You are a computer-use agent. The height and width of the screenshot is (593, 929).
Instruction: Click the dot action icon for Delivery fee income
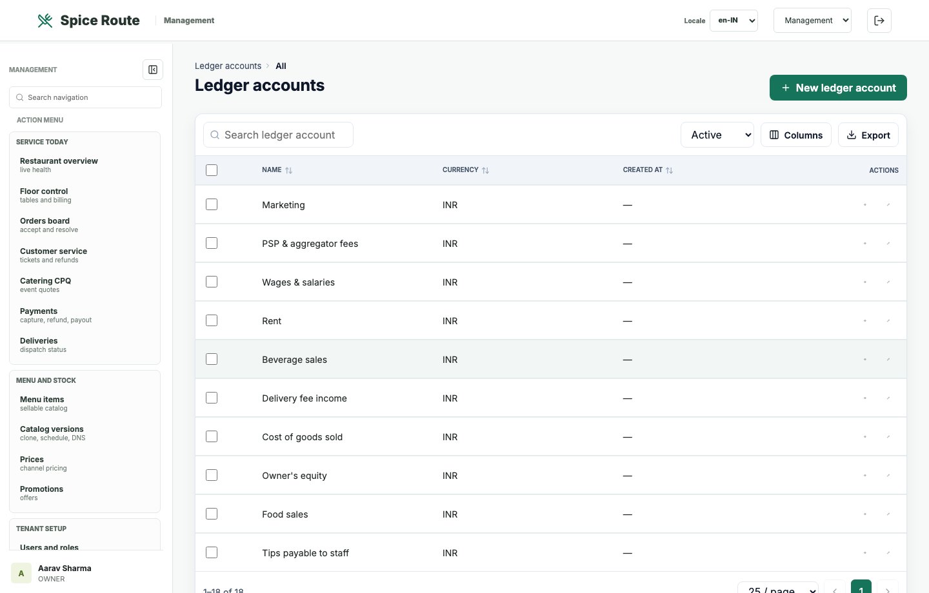pos(865,398)
